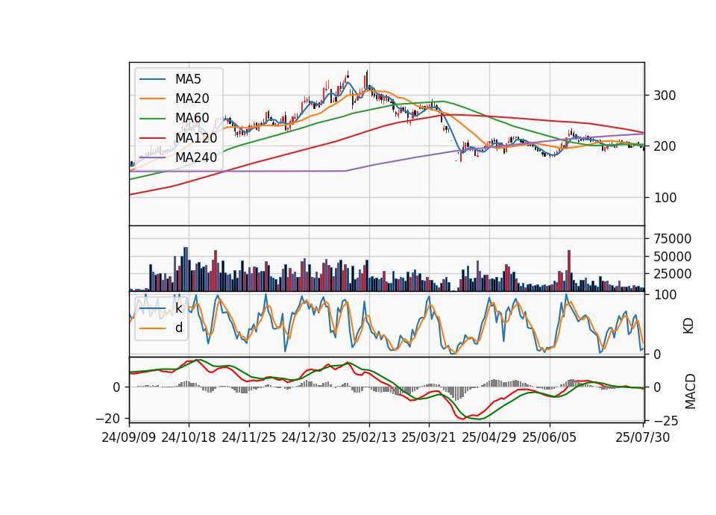The height and width of the screenshot is (515, 716).
Task: Click the 100 KD axis tick label
Action: tap(665, 295)
